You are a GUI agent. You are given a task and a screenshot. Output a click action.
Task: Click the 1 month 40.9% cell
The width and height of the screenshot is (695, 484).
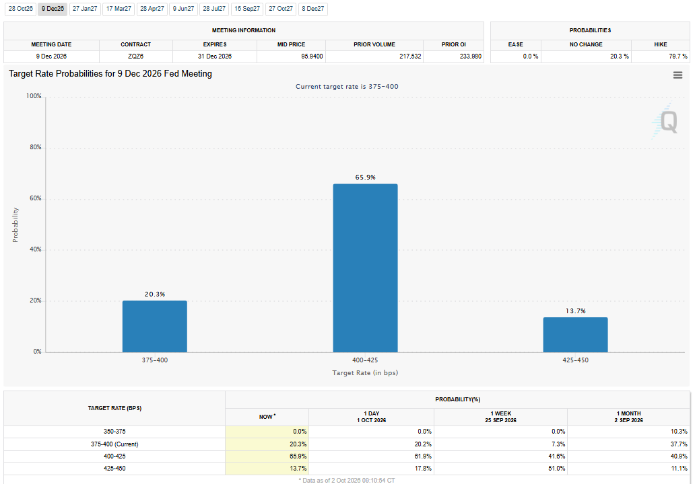pos(628,456)
